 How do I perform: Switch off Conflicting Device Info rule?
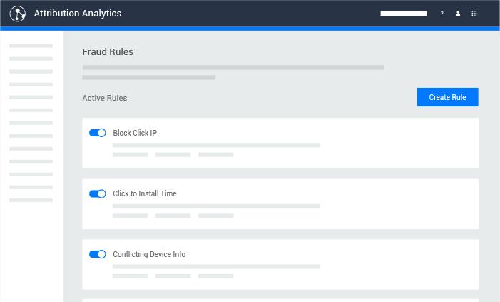tap(98, 254)
